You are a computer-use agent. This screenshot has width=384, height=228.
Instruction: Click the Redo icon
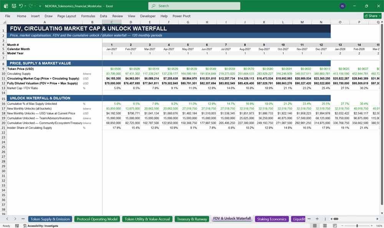[31, 6]
